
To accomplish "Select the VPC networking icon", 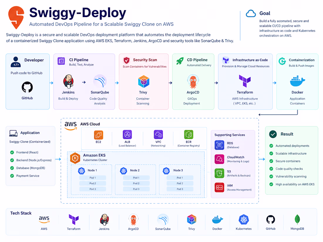I will click(x=158, y=135).
